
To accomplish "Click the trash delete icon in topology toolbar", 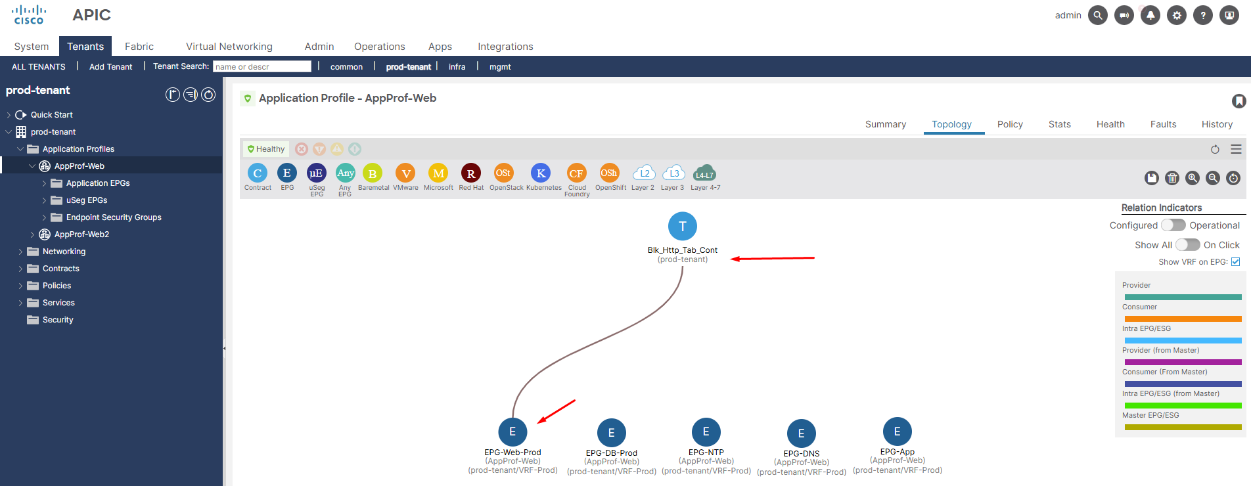I will pos(1172,178).
